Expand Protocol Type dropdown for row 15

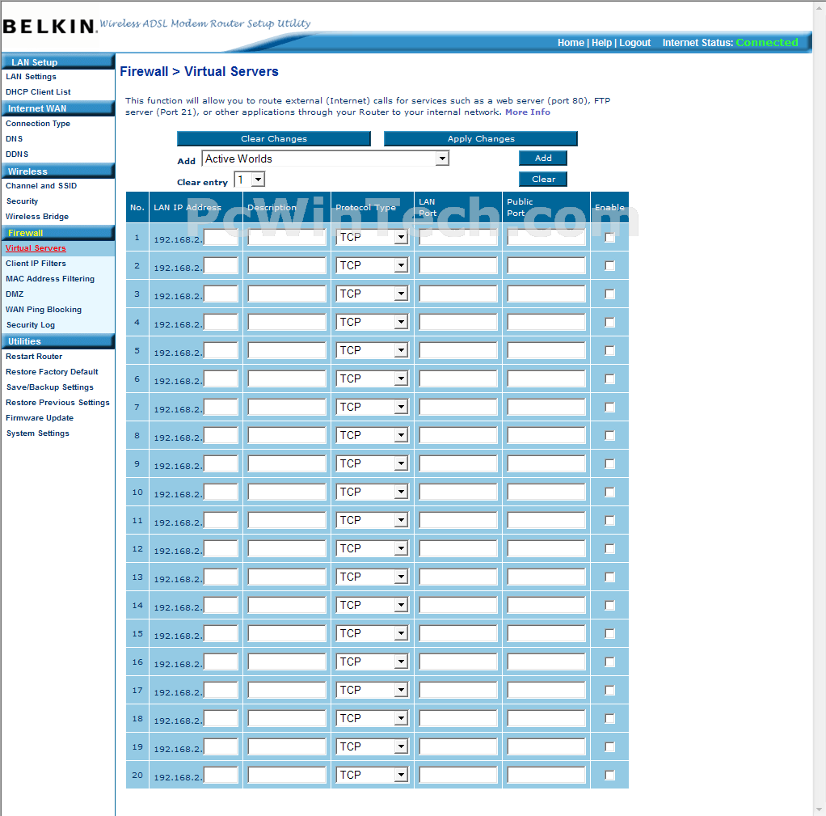coord(372,633)
